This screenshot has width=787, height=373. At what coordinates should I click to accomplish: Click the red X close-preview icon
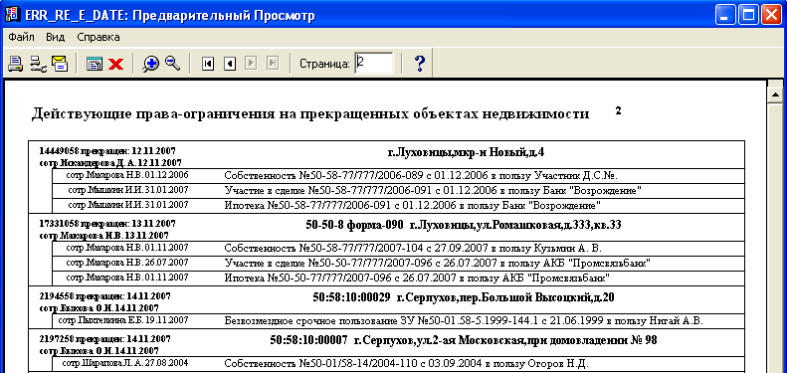tap(116, 64)
